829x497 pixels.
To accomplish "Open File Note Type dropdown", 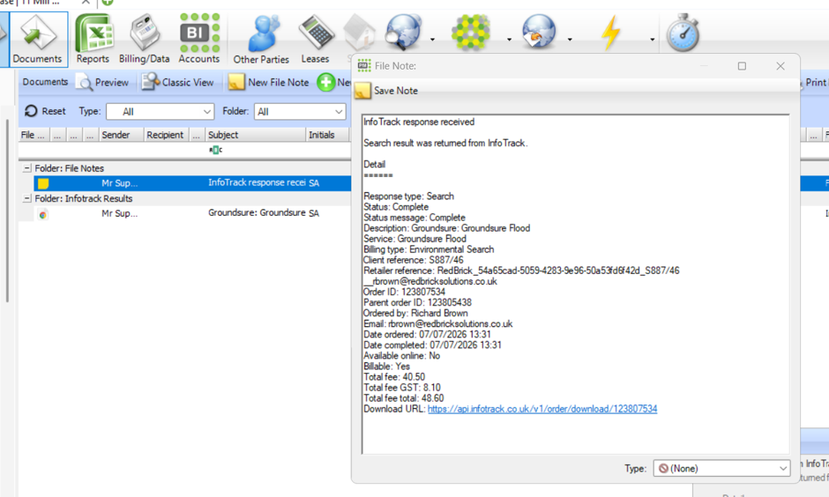I will [x=721, y=469].
